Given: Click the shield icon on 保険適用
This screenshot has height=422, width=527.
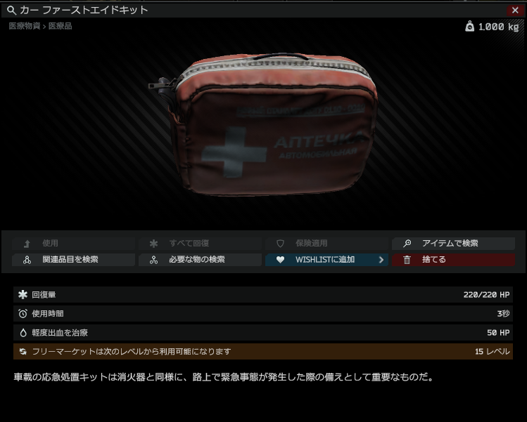Looking at the screenshot, I should (280, 244).
